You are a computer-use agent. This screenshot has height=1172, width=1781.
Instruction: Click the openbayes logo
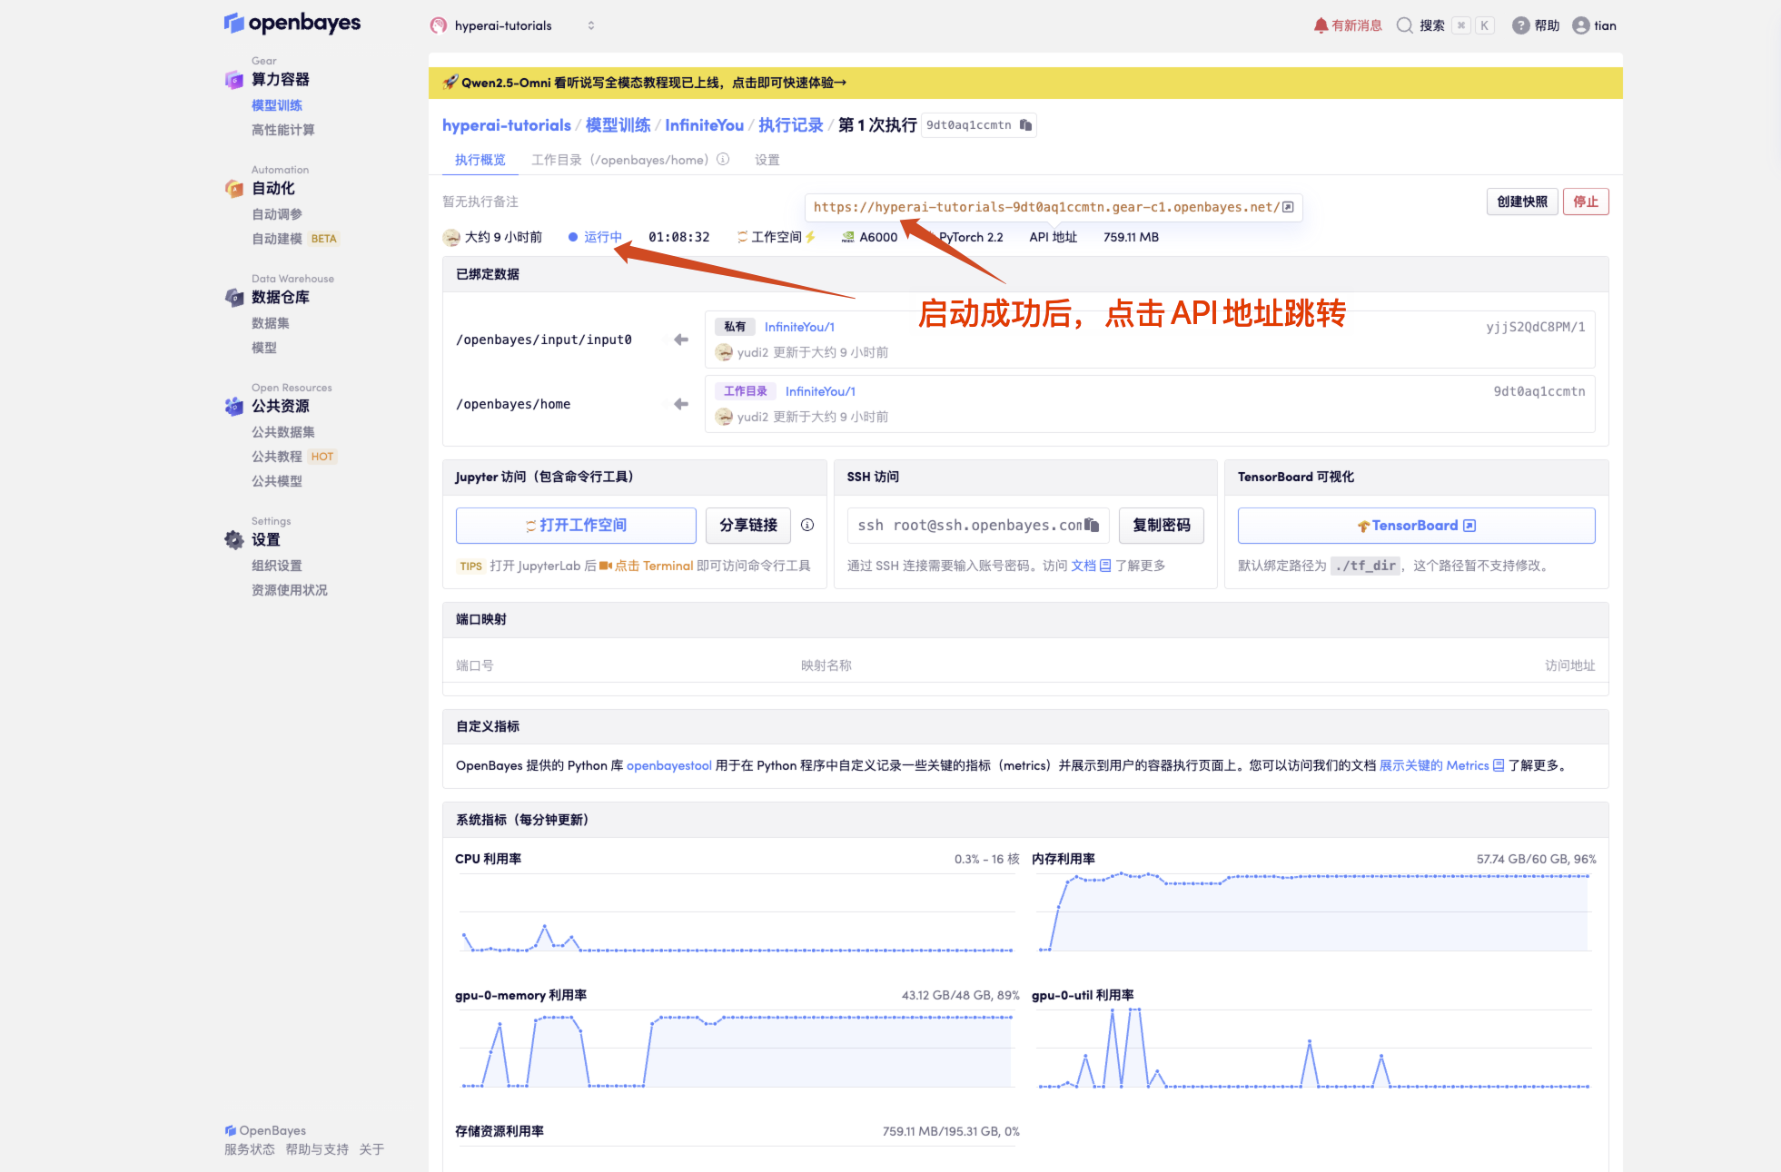pos(292,23)
